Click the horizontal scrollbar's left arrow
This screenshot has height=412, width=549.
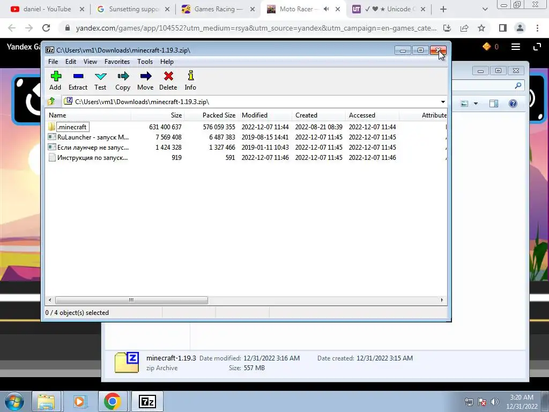coord(50,300)
